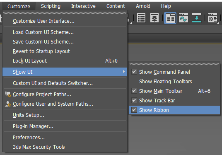
Task: Click the Customize menu tear-off grip
Action: [65, 13]
